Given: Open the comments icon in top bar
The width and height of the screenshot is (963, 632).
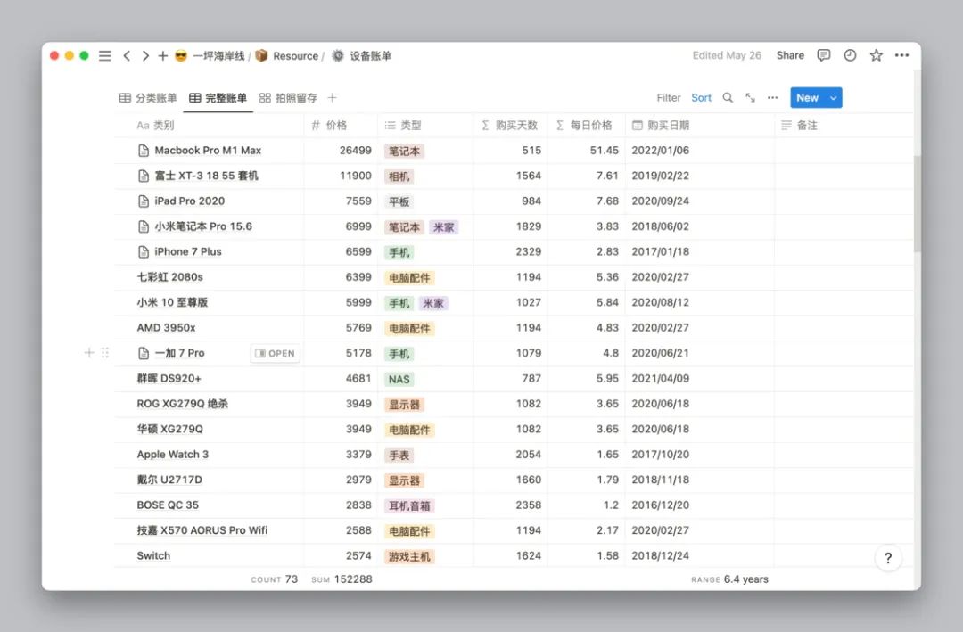Looking at the screenshot, I should pos(824,55).
